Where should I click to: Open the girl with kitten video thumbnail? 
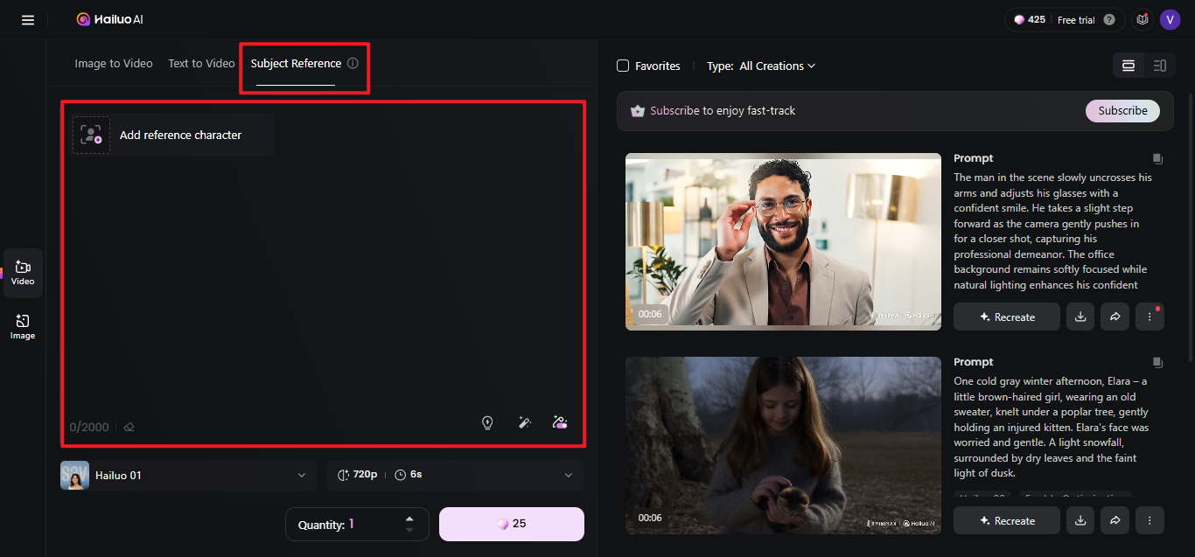(x=783, y=445)
